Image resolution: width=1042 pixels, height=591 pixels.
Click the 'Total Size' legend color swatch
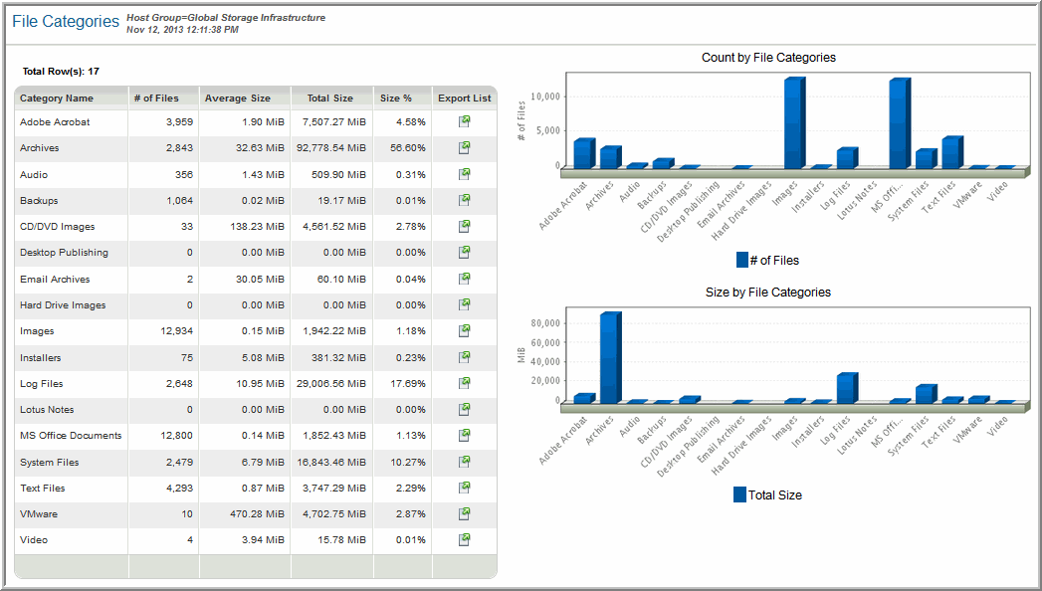point(739,494)
